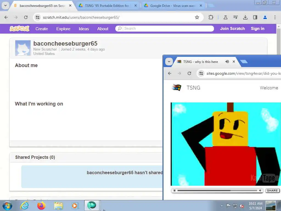Reload the Scratch profile page
281x211 pixels.
[x=26, y=17]
